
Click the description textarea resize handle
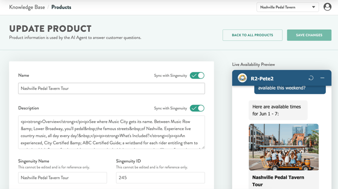pos(203,147)
